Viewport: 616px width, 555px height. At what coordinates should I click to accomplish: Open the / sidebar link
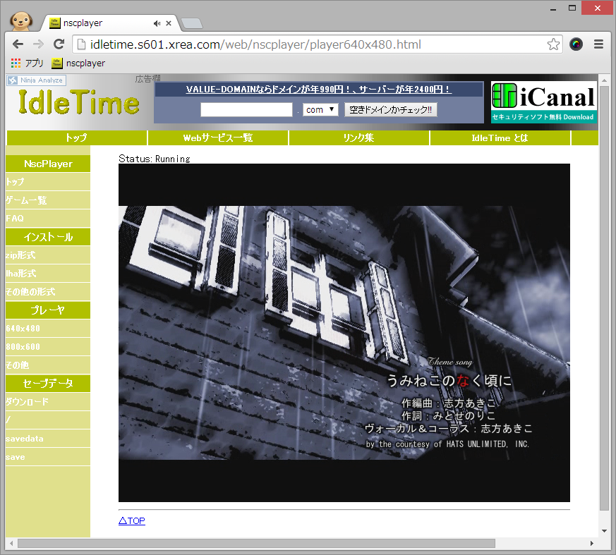(x=48, y=420)
